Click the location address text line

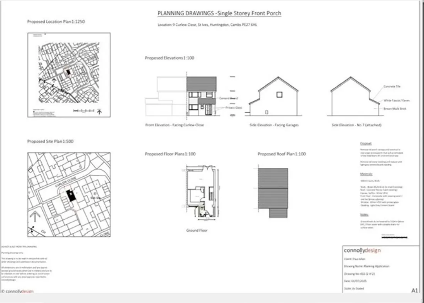click(x=207, y=25)
